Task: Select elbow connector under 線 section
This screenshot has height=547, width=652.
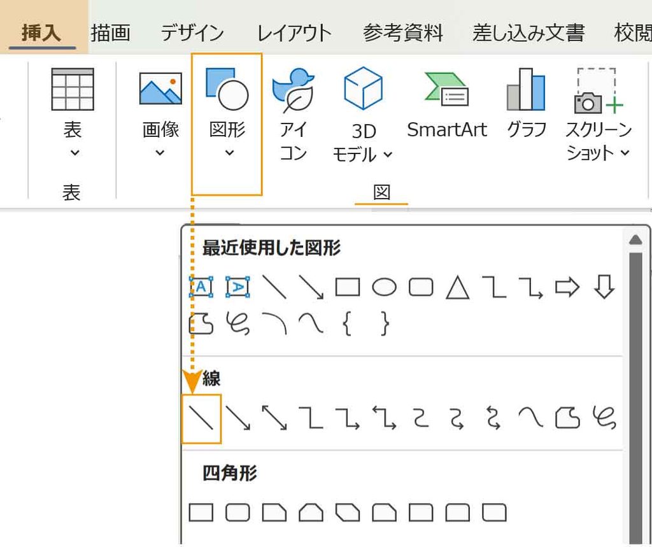Action: (311, 418)
